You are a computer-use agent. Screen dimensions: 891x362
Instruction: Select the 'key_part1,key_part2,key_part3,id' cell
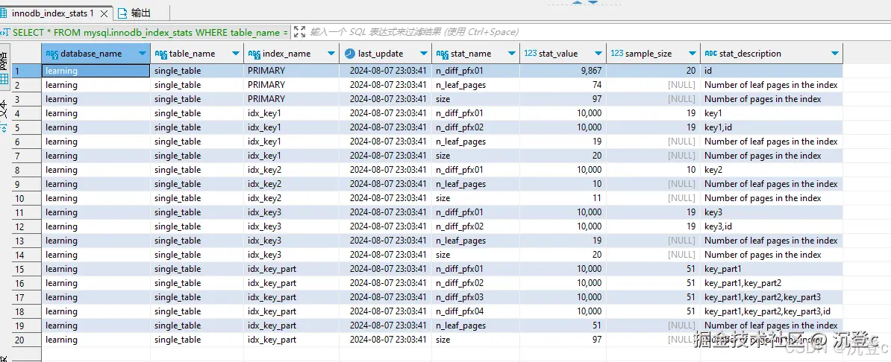[772, 311]
